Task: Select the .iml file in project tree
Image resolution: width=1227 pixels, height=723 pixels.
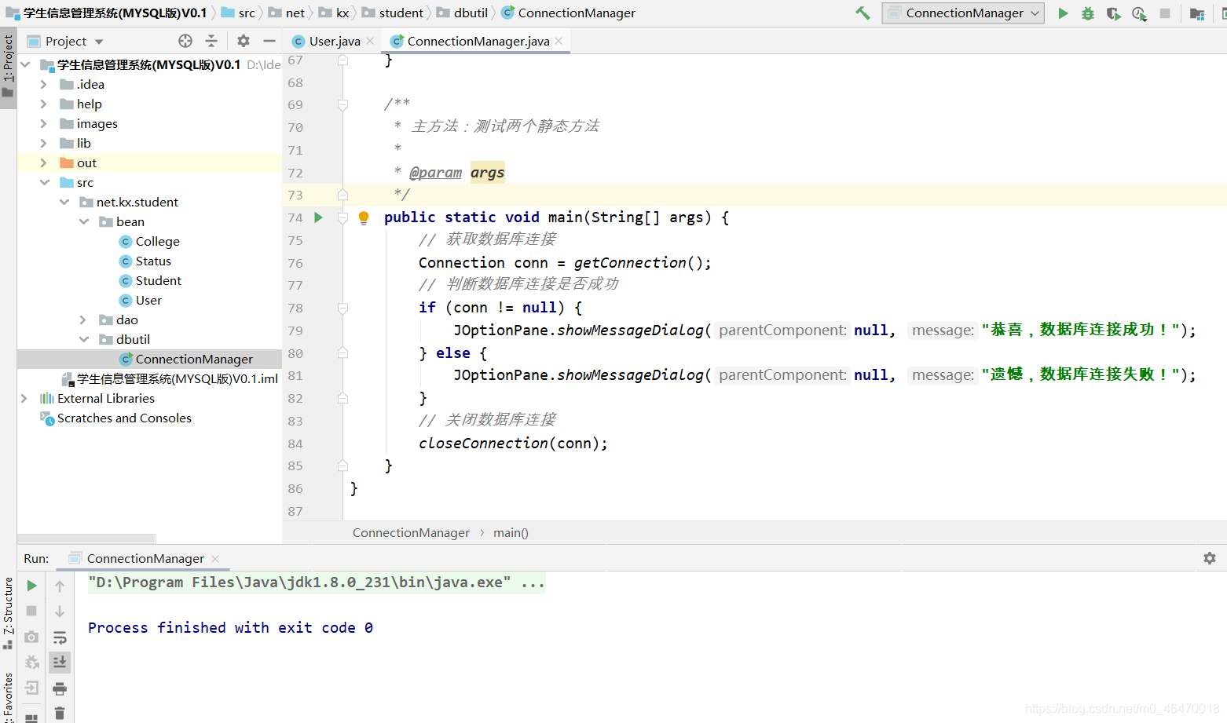Action: [x=170, y=378]
